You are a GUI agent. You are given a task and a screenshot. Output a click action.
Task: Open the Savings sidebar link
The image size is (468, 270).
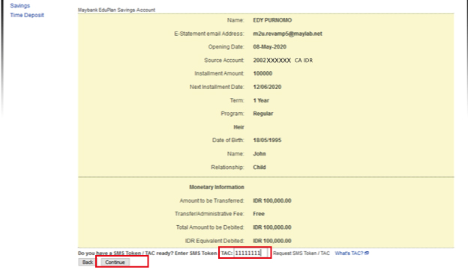[x=20, y=6]
